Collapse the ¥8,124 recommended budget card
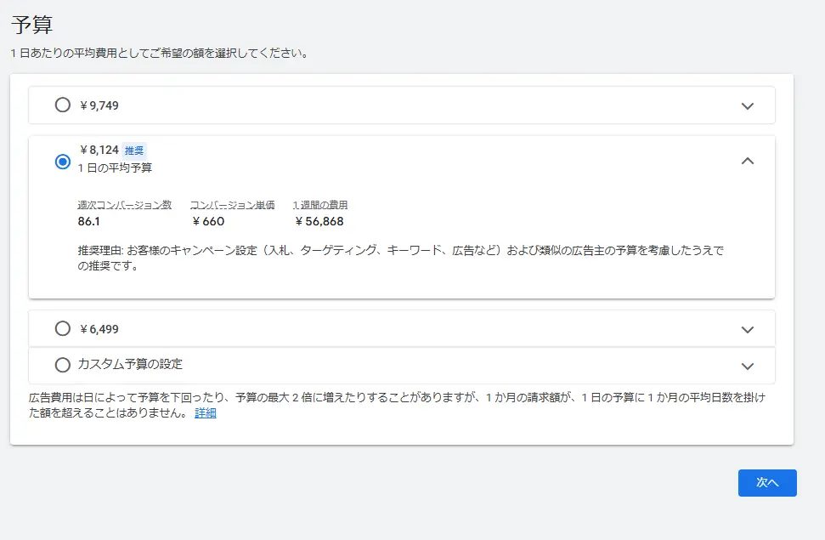 coord(748,161)
